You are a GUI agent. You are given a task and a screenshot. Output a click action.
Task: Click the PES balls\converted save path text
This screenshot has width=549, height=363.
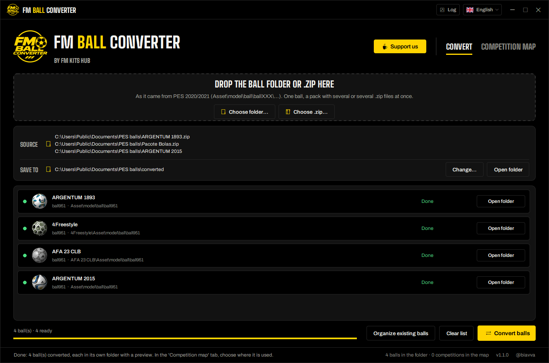click(x=109, y=169)
